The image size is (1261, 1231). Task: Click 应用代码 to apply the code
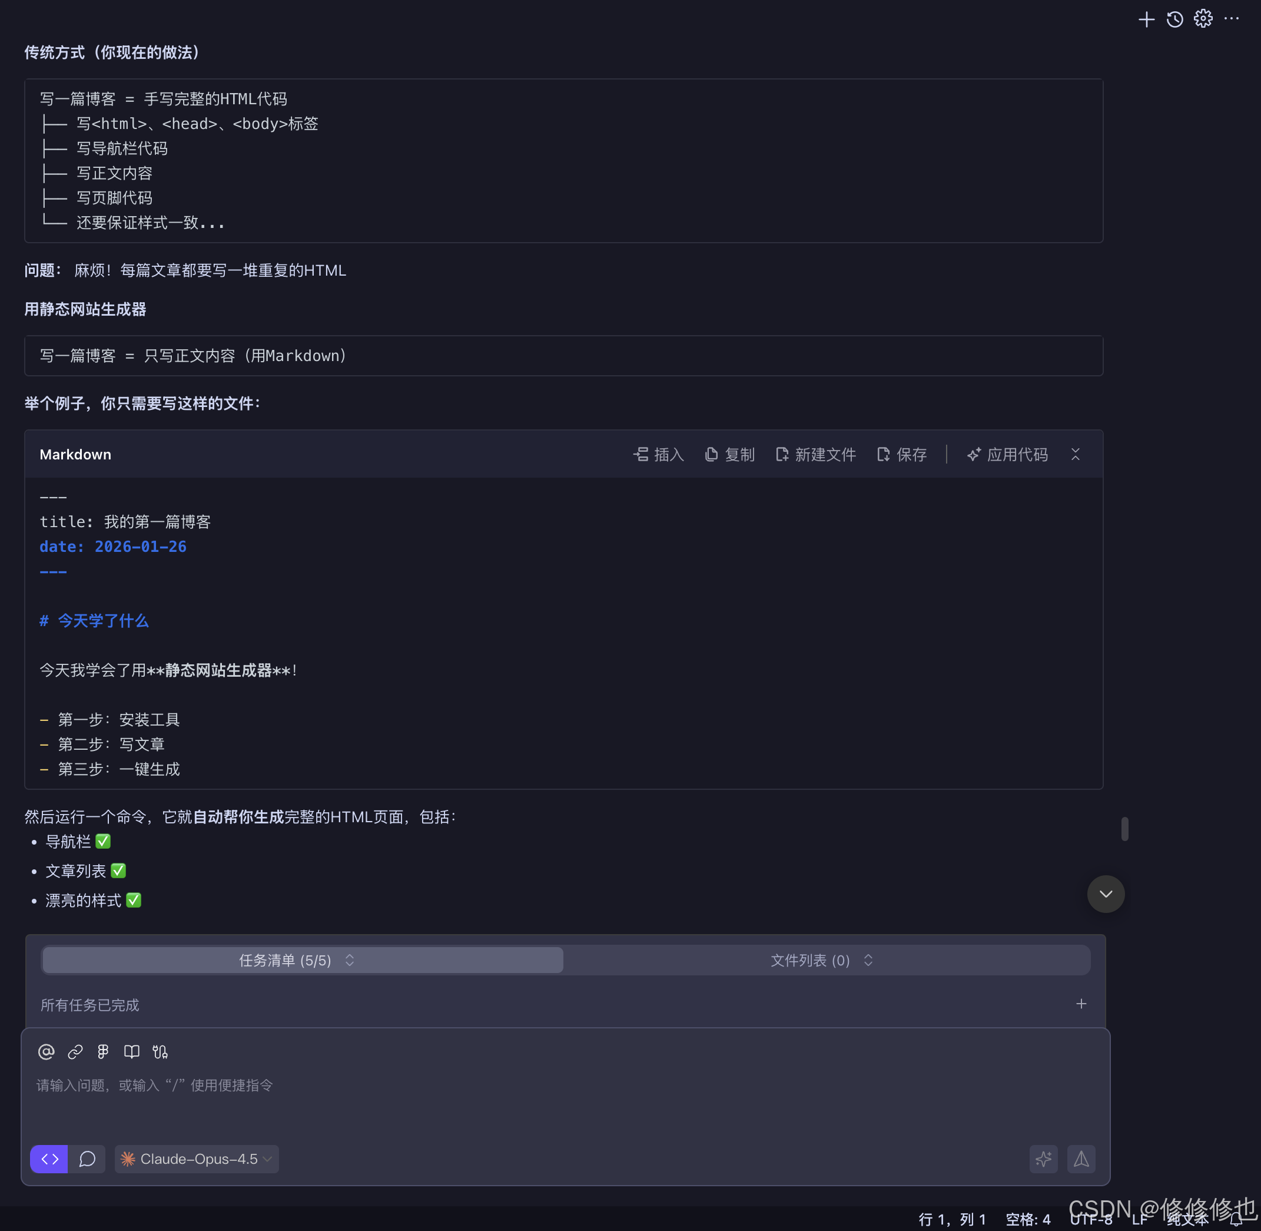pyautogui.click(x=1007, y=455)
